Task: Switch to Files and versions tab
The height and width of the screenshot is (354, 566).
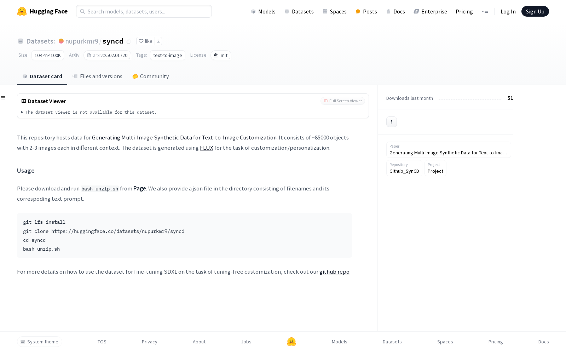Action: [x=97, y=76]
